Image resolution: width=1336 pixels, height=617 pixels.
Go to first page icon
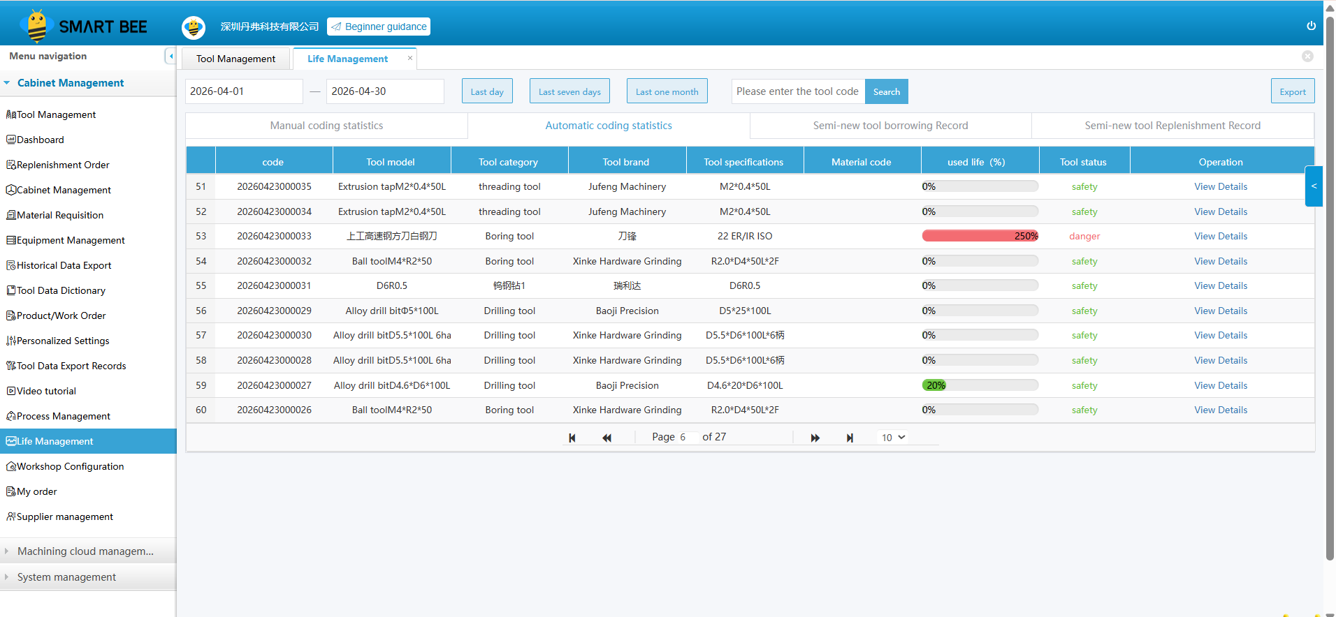tap(572, 438)
